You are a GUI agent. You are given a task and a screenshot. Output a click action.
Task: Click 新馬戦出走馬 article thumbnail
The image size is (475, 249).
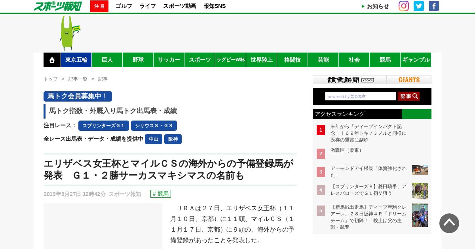[420, 215]
